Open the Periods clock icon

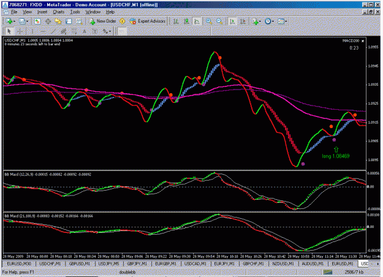(x=268, y=21)
